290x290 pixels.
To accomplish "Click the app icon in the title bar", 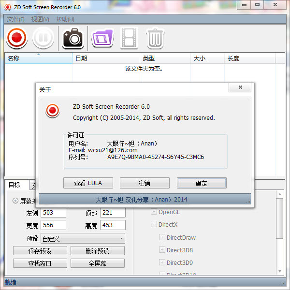I will [x=8, y=7].
